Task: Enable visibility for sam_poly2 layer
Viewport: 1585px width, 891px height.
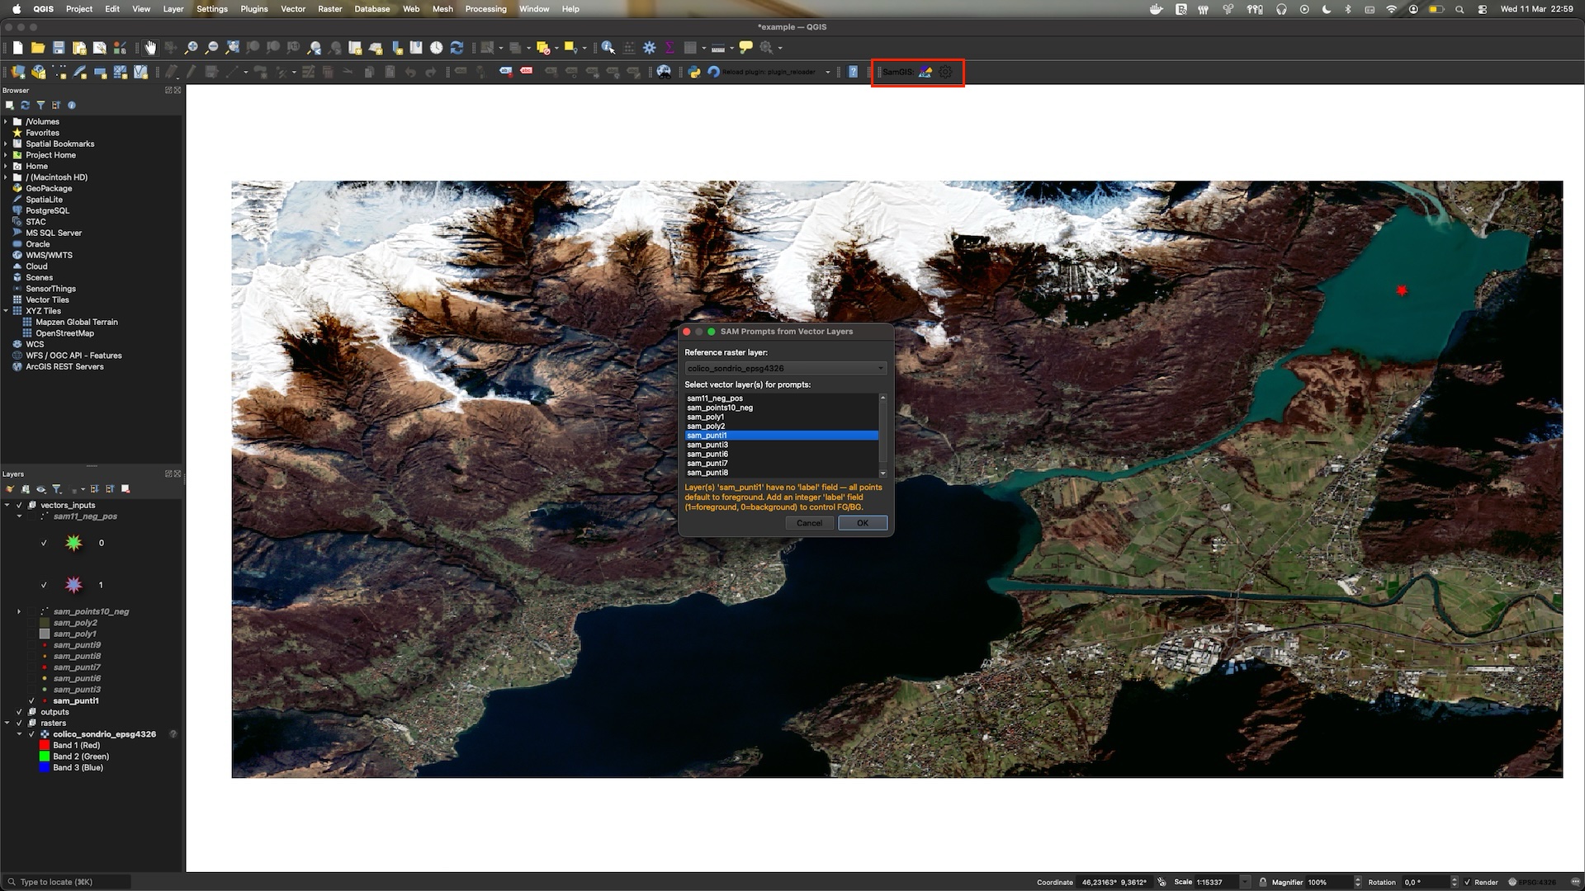Action: pos(31,623)
